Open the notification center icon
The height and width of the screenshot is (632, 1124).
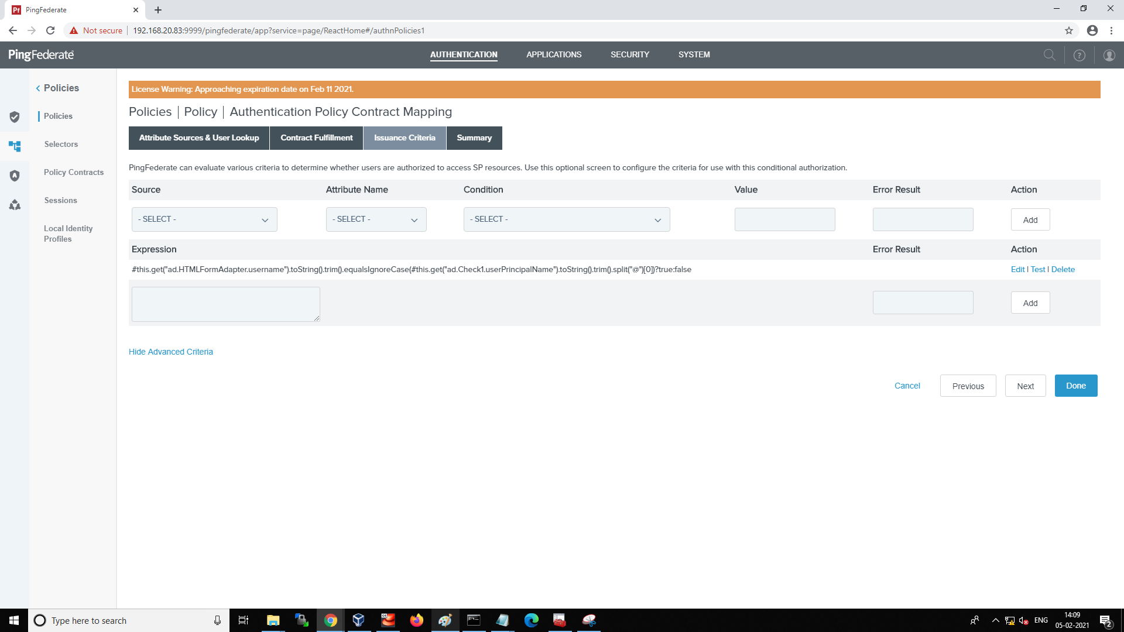coord(1106,620)
